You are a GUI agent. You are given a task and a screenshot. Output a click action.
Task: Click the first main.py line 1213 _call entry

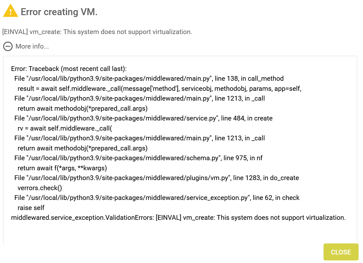tap(139, 98)
